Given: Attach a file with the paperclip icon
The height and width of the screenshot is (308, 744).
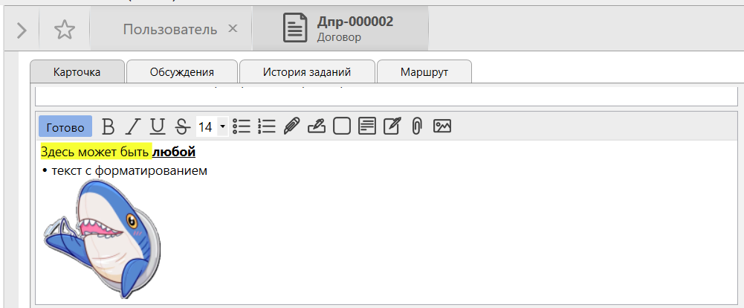Looking at the screenshot, I should pyautogui.click(x=417, y=126).
